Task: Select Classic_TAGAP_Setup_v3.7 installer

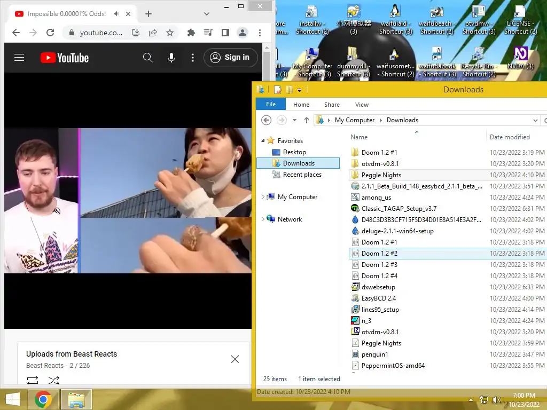Action: [x=398, y=209]
